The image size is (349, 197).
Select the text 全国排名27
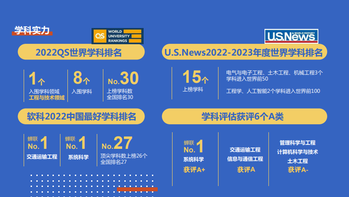(113, 162)
